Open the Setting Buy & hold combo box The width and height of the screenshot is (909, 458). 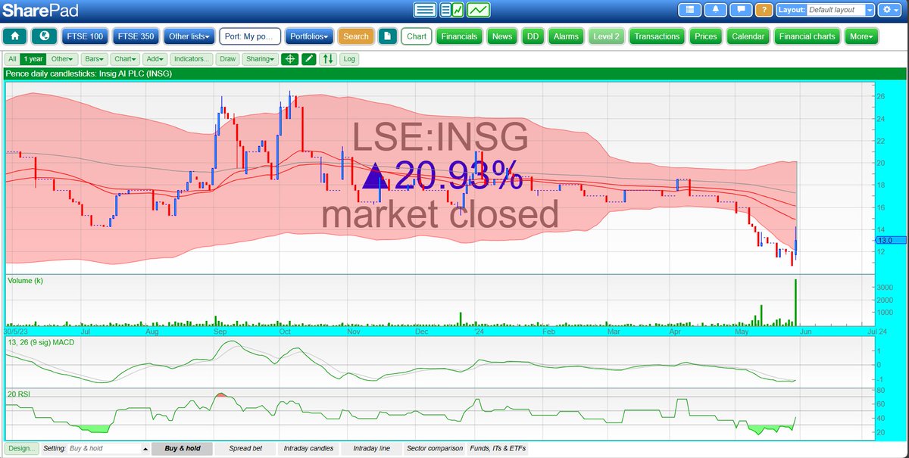point(107,448)
